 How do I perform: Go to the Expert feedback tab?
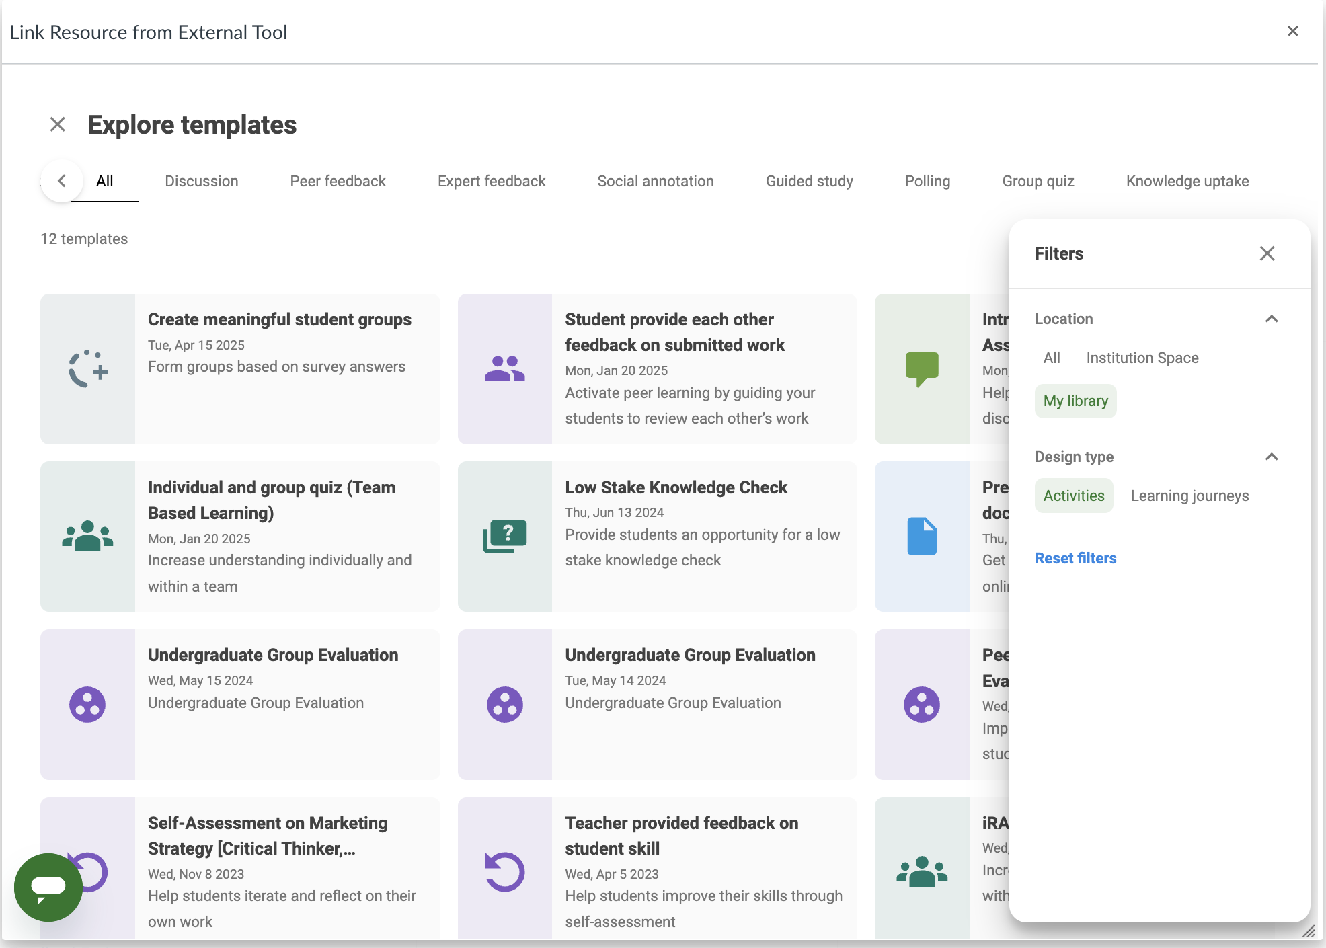tap(492, 181)
